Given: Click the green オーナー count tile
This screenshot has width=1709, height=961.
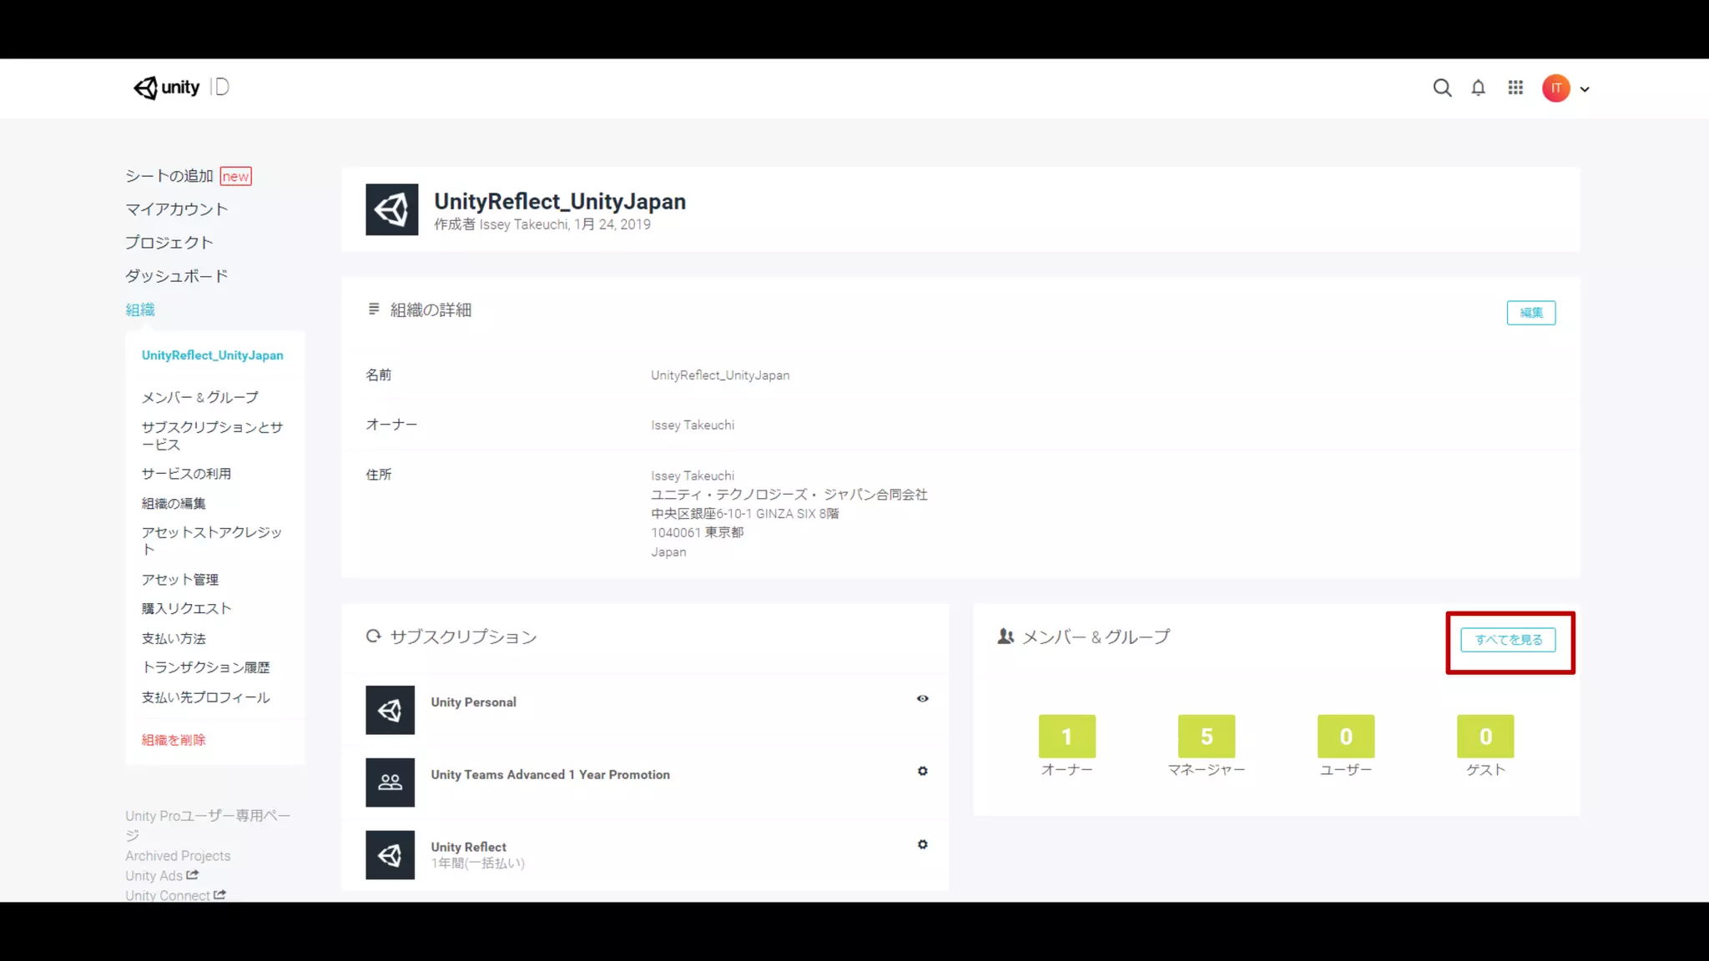Looking at the screenshot, I should pos(1066,736).
